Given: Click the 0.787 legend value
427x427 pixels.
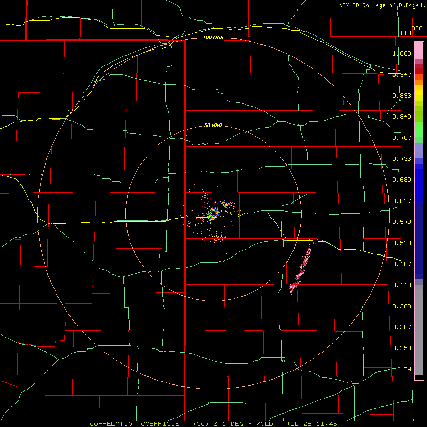Looking at the screenshot, I should [x=402, y=138].
